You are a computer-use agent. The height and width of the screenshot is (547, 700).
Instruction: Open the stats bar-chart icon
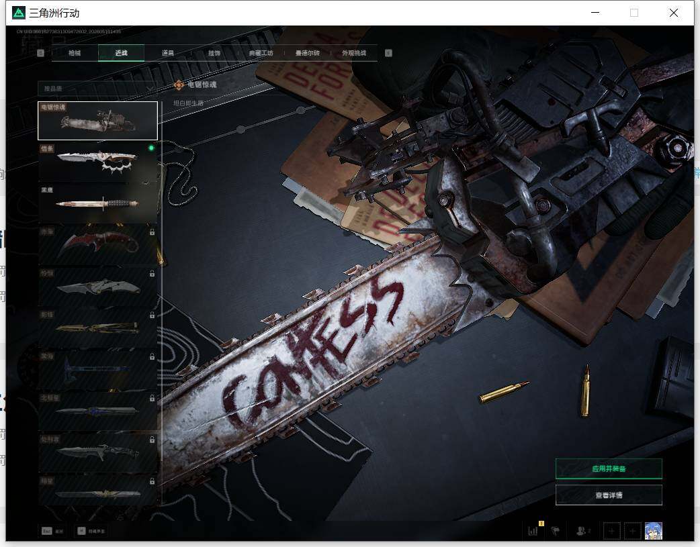533,530
